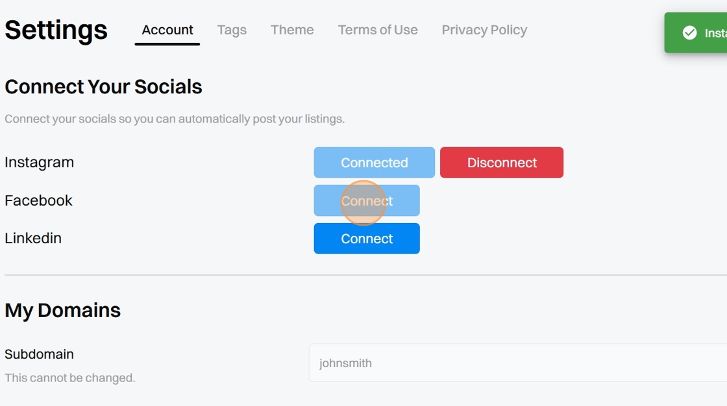Click the green success checkmark icon
This screenshot has width=727, height=406.
pos(689,33)
